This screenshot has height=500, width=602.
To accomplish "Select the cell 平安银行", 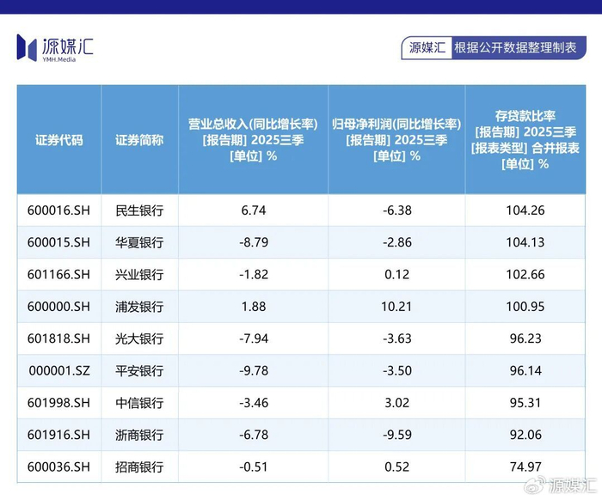I will [139, 371].
